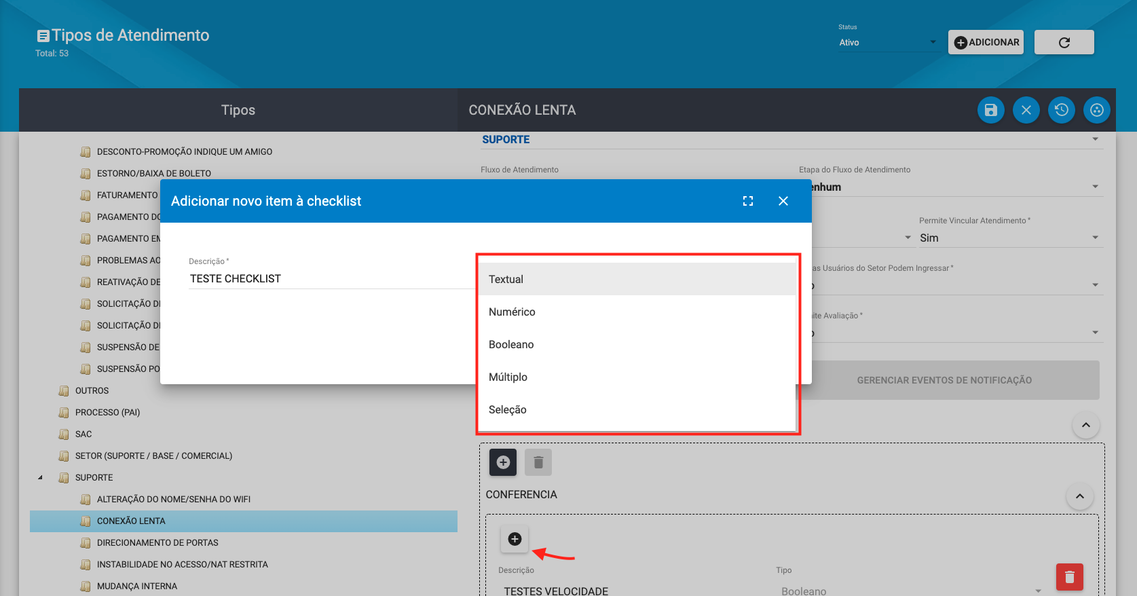This screenshot has width=1137, height=596.
Task: Expand the checklist dialog to fullscreen
Action: (x=748, y=201)
